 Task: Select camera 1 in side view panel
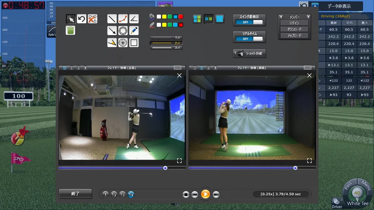[195, 68]
